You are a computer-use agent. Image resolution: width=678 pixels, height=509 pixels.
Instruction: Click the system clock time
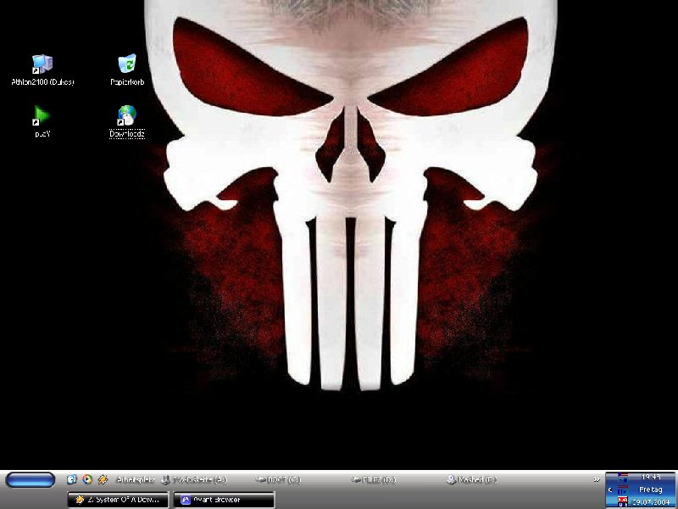click(651, 477)
